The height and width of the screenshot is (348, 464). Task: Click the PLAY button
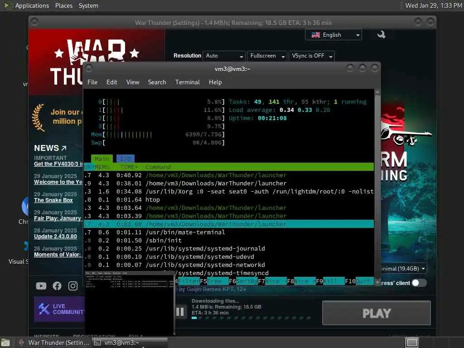point(377,313)
